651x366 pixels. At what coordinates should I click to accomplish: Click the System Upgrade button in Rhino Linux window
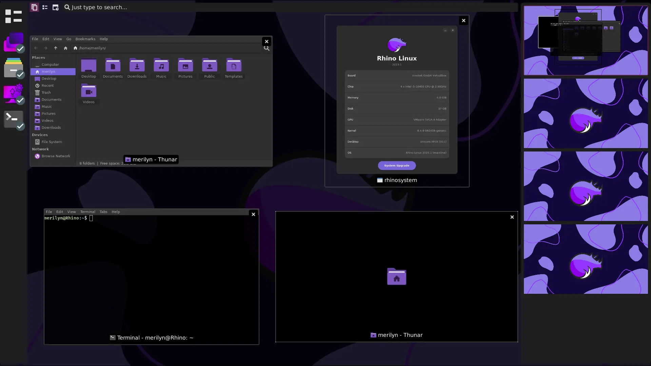coord(397,165)
